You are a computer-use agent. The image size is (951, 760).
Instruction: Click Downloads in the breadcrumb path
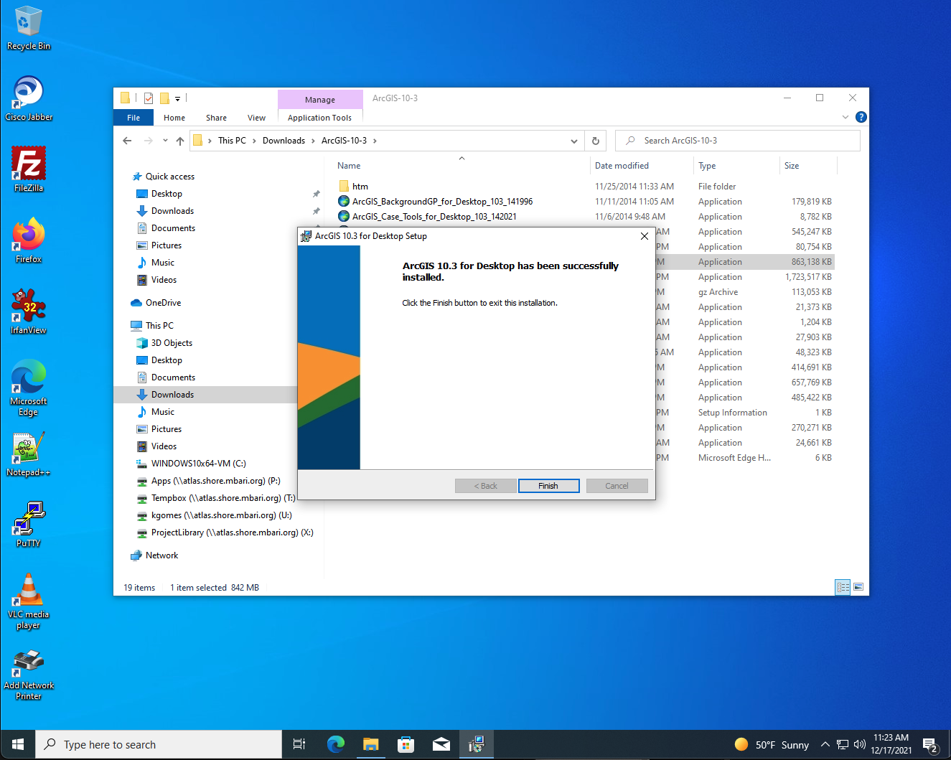pyautogui.click(x=284, y=141)
